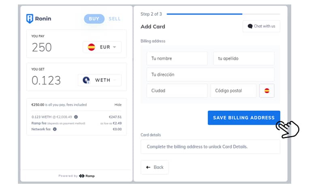Viewport: 316px width, 187px height.
Task: Hide the fee breakdown details
Action: [x=118, y=104]
